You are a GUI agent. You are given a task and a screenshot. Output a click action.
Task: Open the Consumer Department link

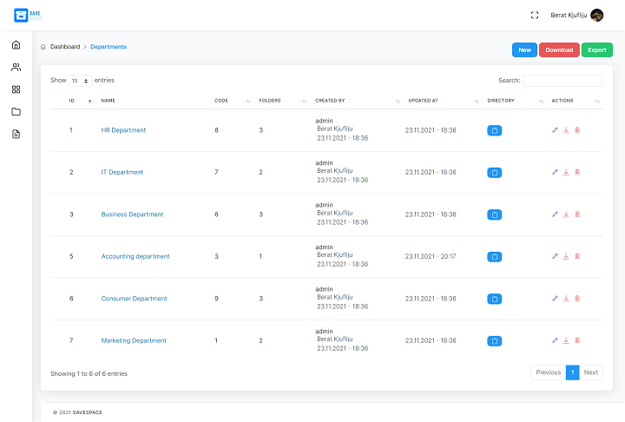pos(134,299)
